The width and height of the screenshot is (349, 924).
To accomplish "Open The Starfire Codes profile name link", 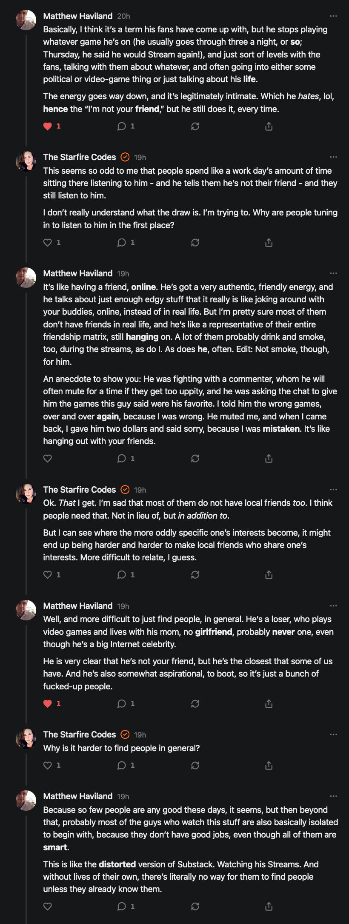I will pos(80,157).
